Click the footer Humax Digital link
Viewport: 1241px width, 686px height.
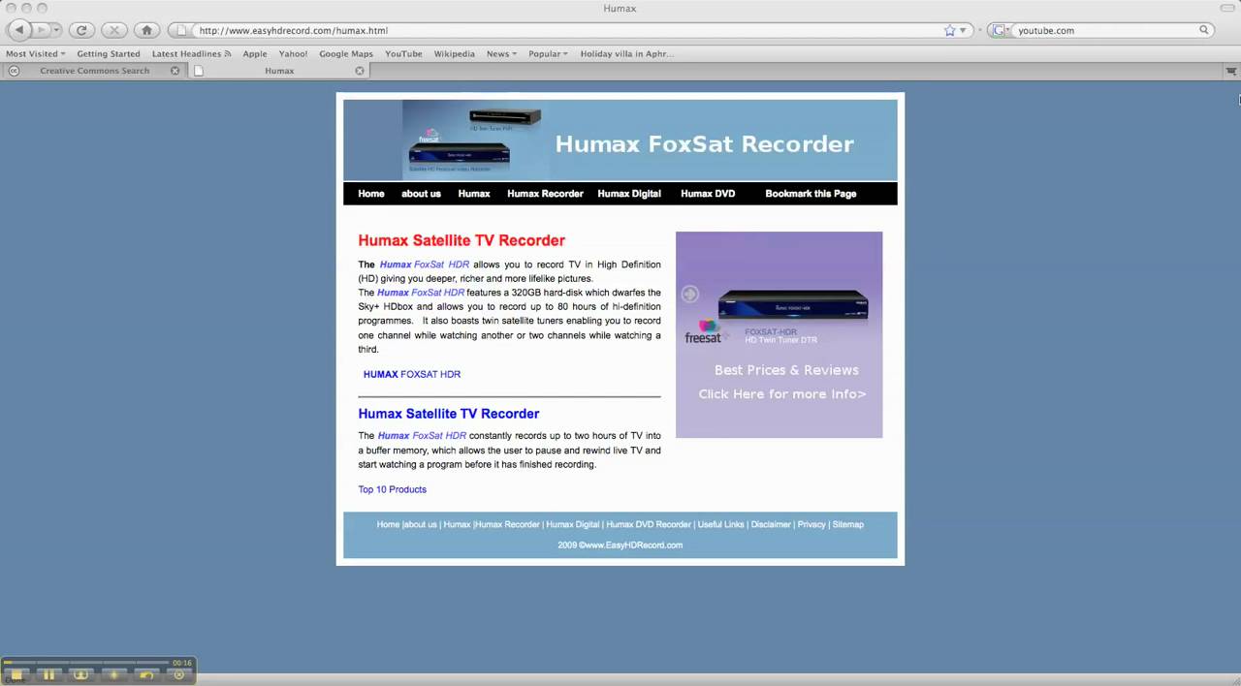[x=573, y=524]
